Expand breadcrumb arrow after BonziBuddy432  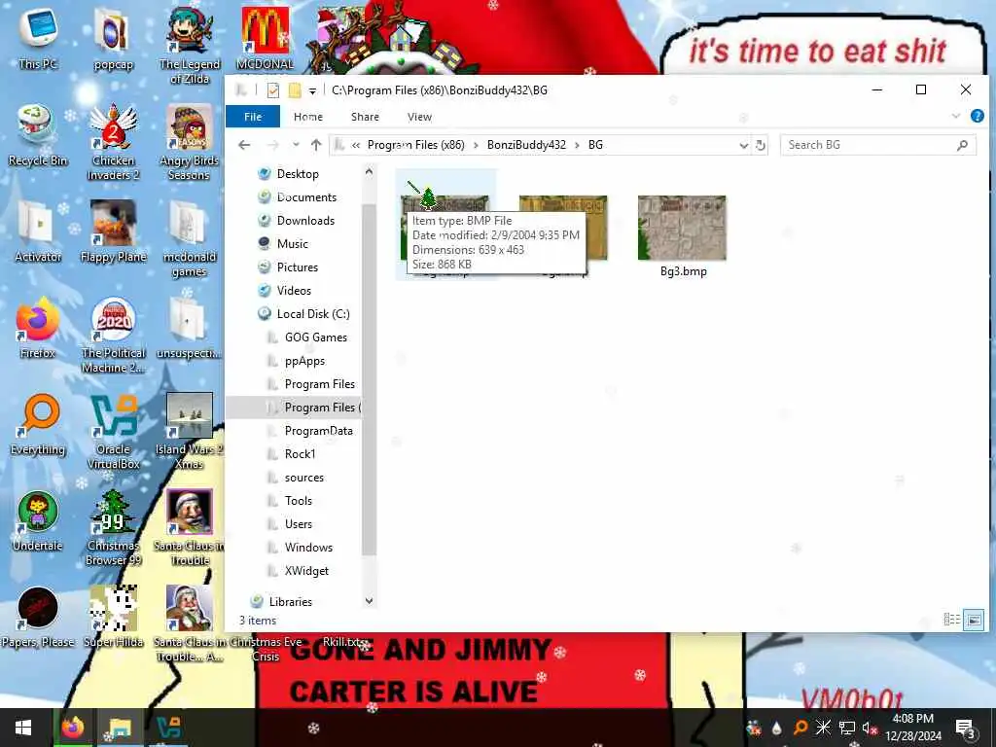pos(577,145)
